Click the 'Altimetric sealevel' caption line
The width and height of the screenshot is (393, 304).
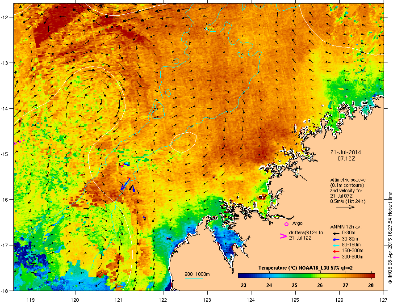pos(348,180)
